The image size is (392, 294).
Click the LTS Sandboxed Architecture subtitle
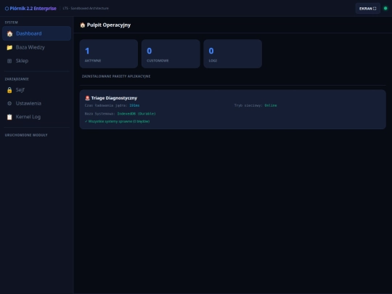[x=86, y=8]
